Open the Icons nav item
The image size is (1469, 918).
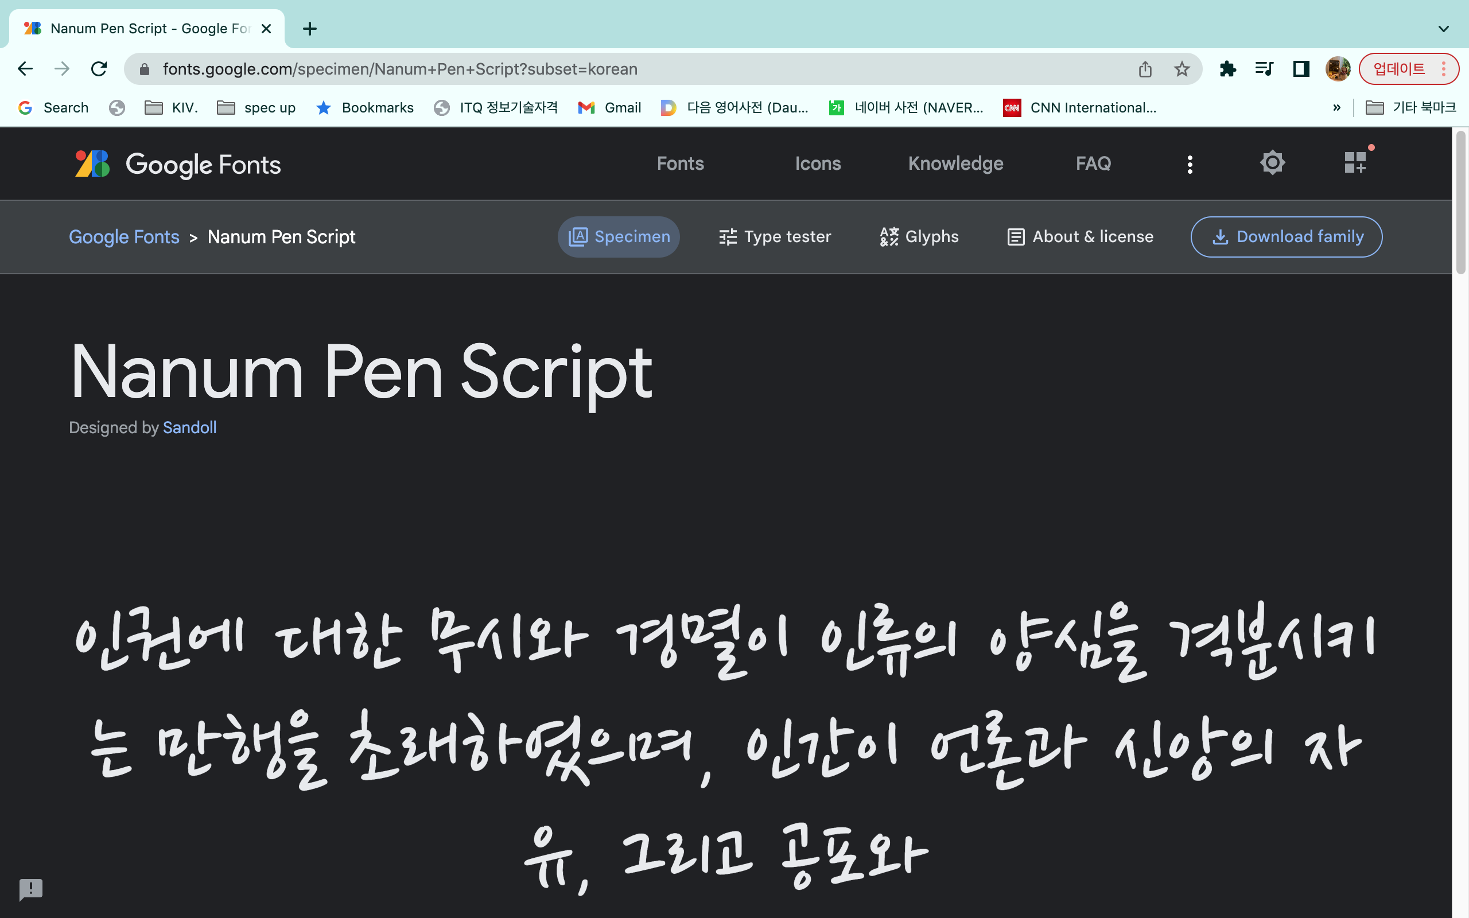point(818,164)
